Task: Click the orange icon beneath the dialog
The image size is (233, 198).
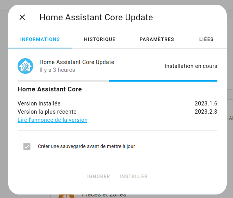Action: click(x=66, y=196)
